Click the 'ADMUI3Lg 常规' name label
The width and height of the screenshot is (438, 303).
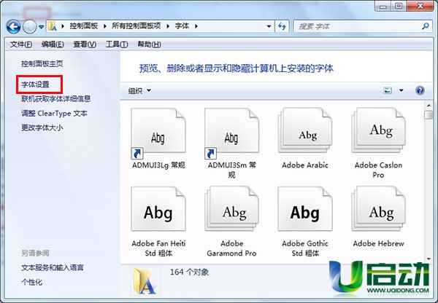[x=158, y=165]
